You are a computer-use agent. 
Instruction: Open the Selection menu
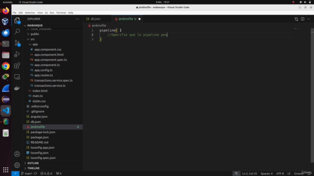(x=30, y=13)
